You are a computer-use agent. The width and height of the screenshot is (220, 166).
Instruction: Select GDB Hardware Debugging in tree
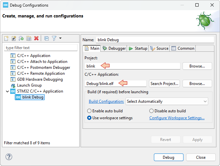coord(39,79)
